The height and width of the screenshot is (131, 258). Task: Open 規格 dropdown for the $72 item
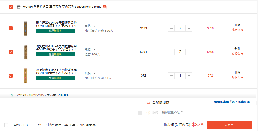click(90, 73)
